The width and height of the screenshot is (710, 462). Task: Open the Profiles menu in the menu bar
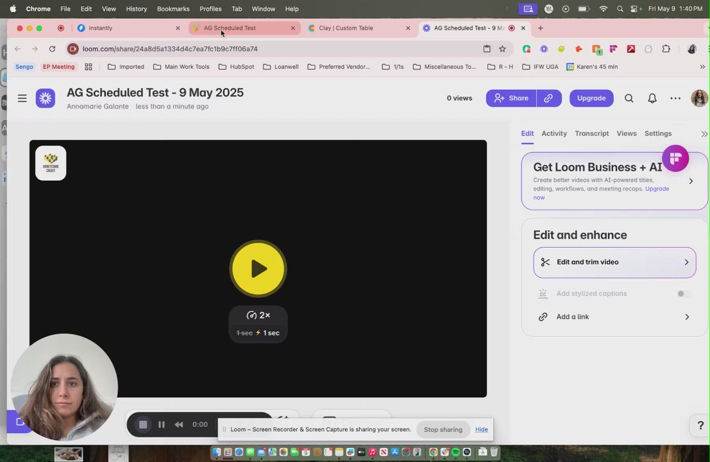[210, 8]
